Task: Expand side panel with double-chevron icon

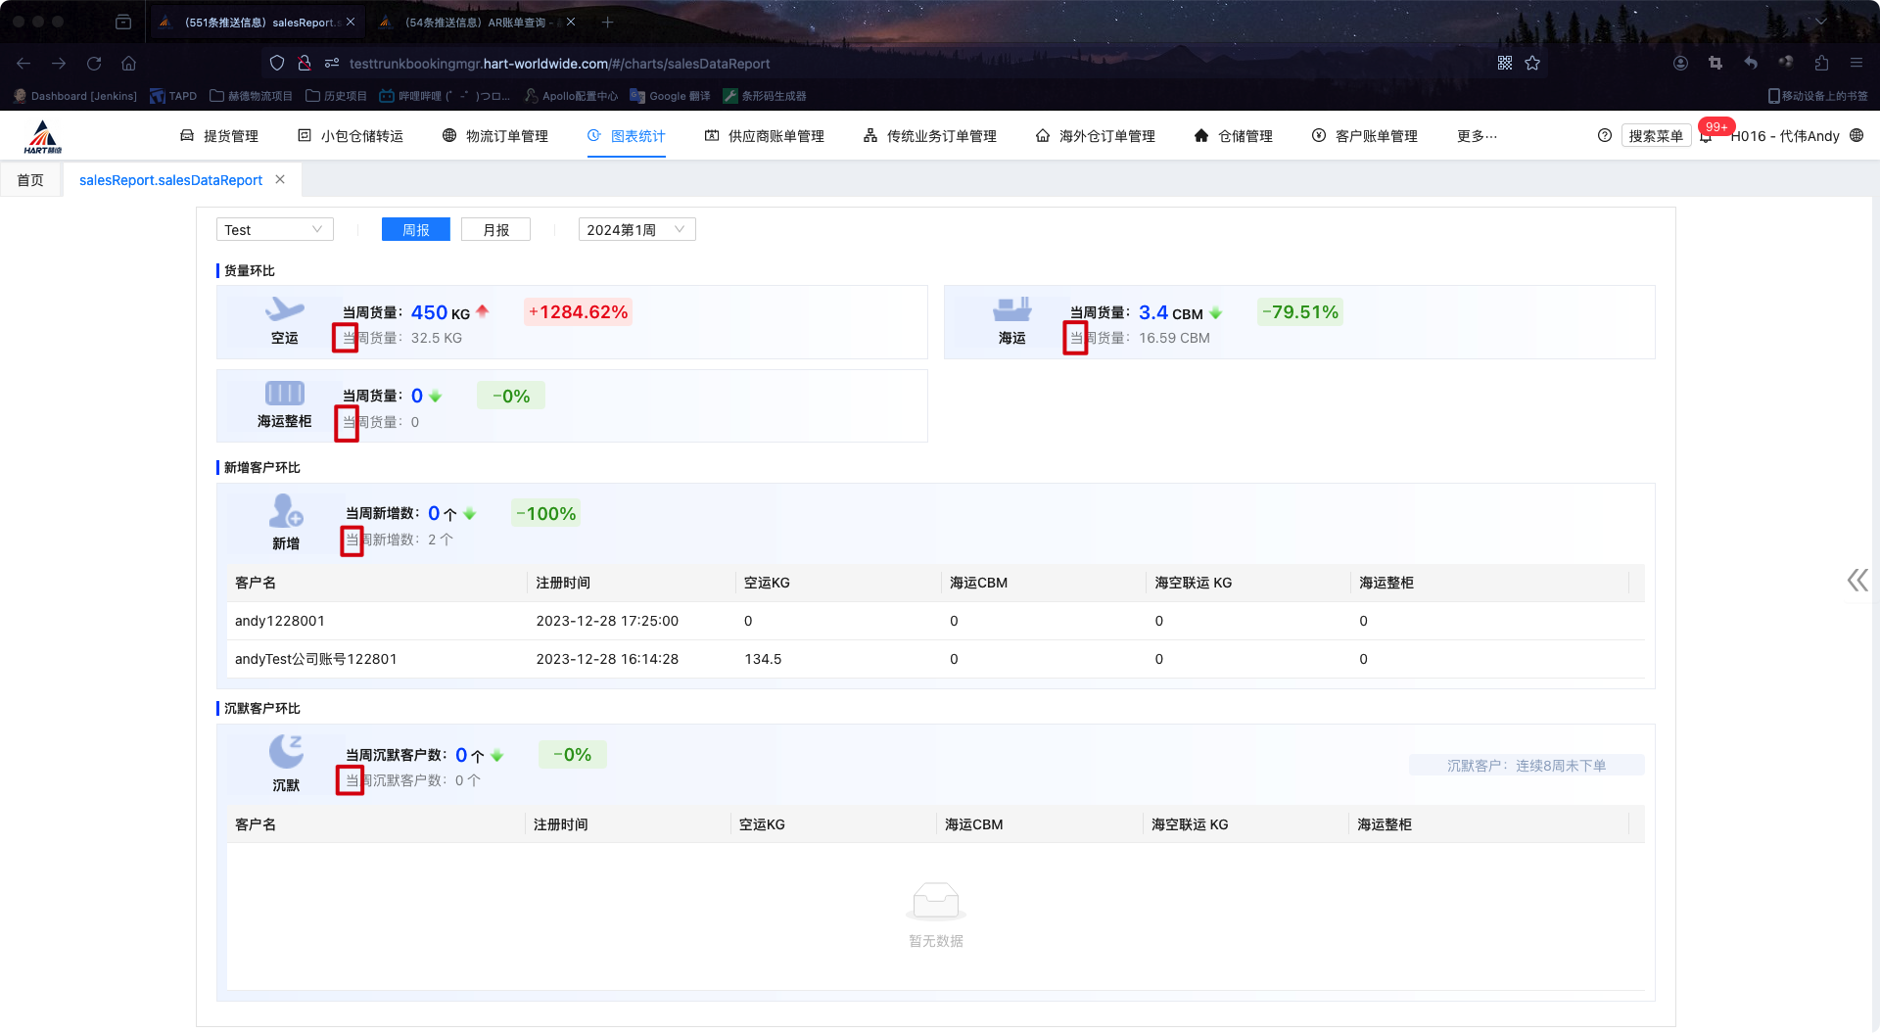Action: pos(1856,580)
